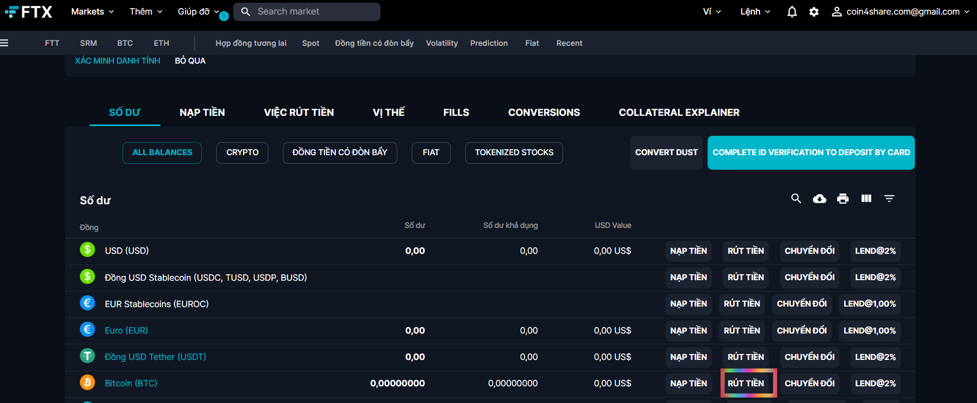Image resolution: width=977 pixels, height=403 pixels.
Task: Click the CONVERT DUST button
Action: pyautogui.click(x=667, y=152)
